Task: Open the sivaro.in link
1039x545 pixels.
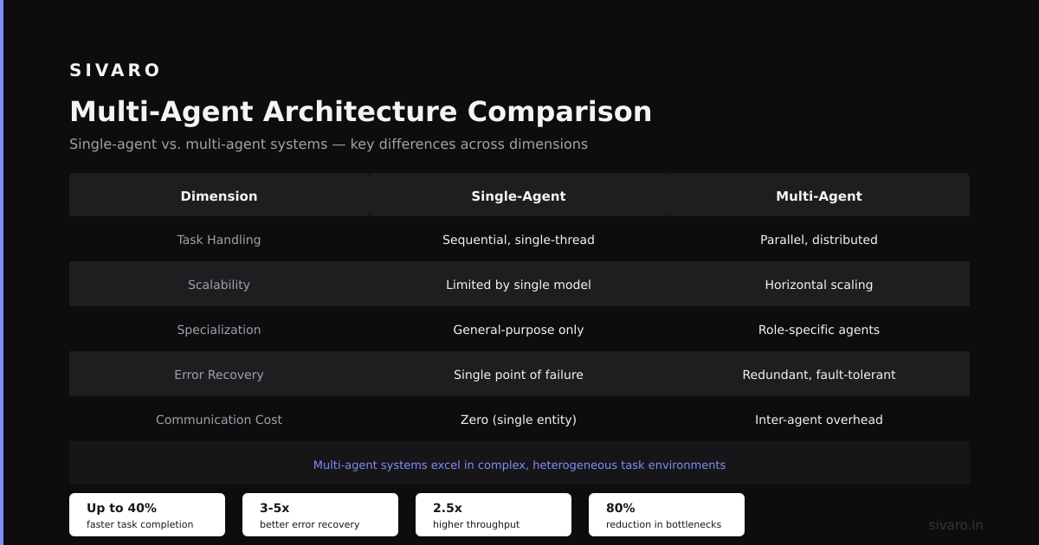Action: (956, 525)
